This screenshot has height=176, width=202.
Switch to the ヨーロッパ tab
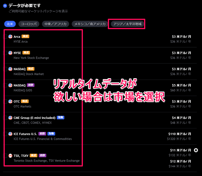click(29, 24)
